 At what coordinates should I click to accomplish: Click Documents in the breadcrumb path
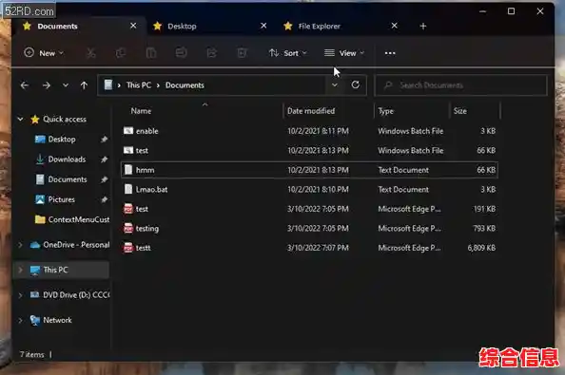tap(185, 85)
